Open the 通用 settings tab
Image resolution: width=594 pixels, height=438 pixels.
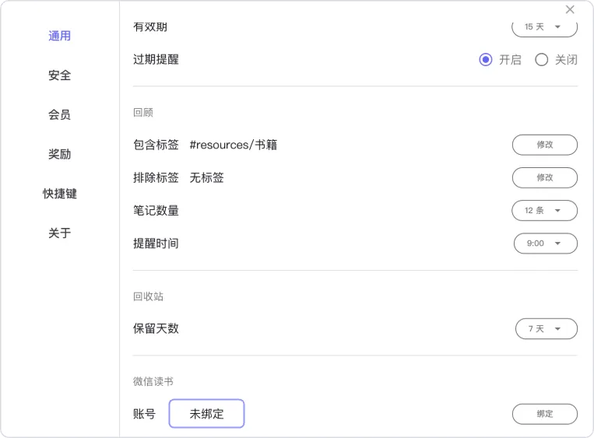click(x=59, y=36)
